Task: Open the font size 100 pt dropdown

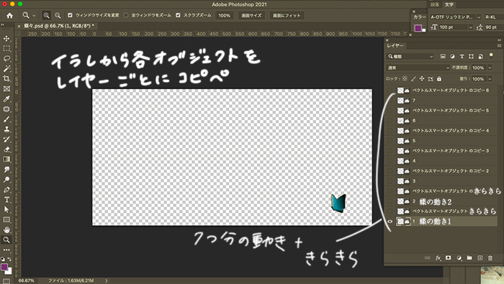Action: (x=471, y=27)
